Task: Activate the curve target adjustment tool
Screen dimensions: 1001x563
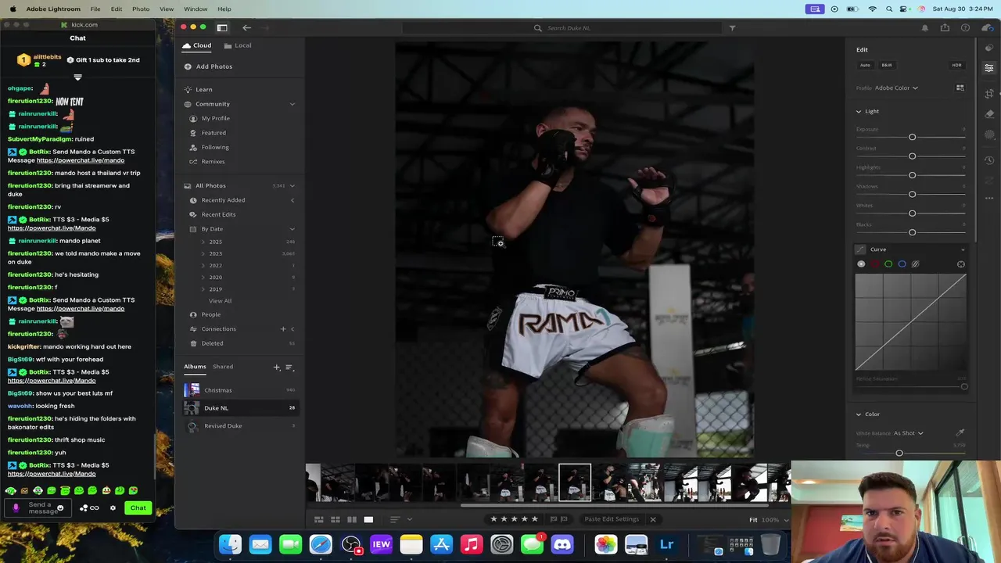Action: 961,264
